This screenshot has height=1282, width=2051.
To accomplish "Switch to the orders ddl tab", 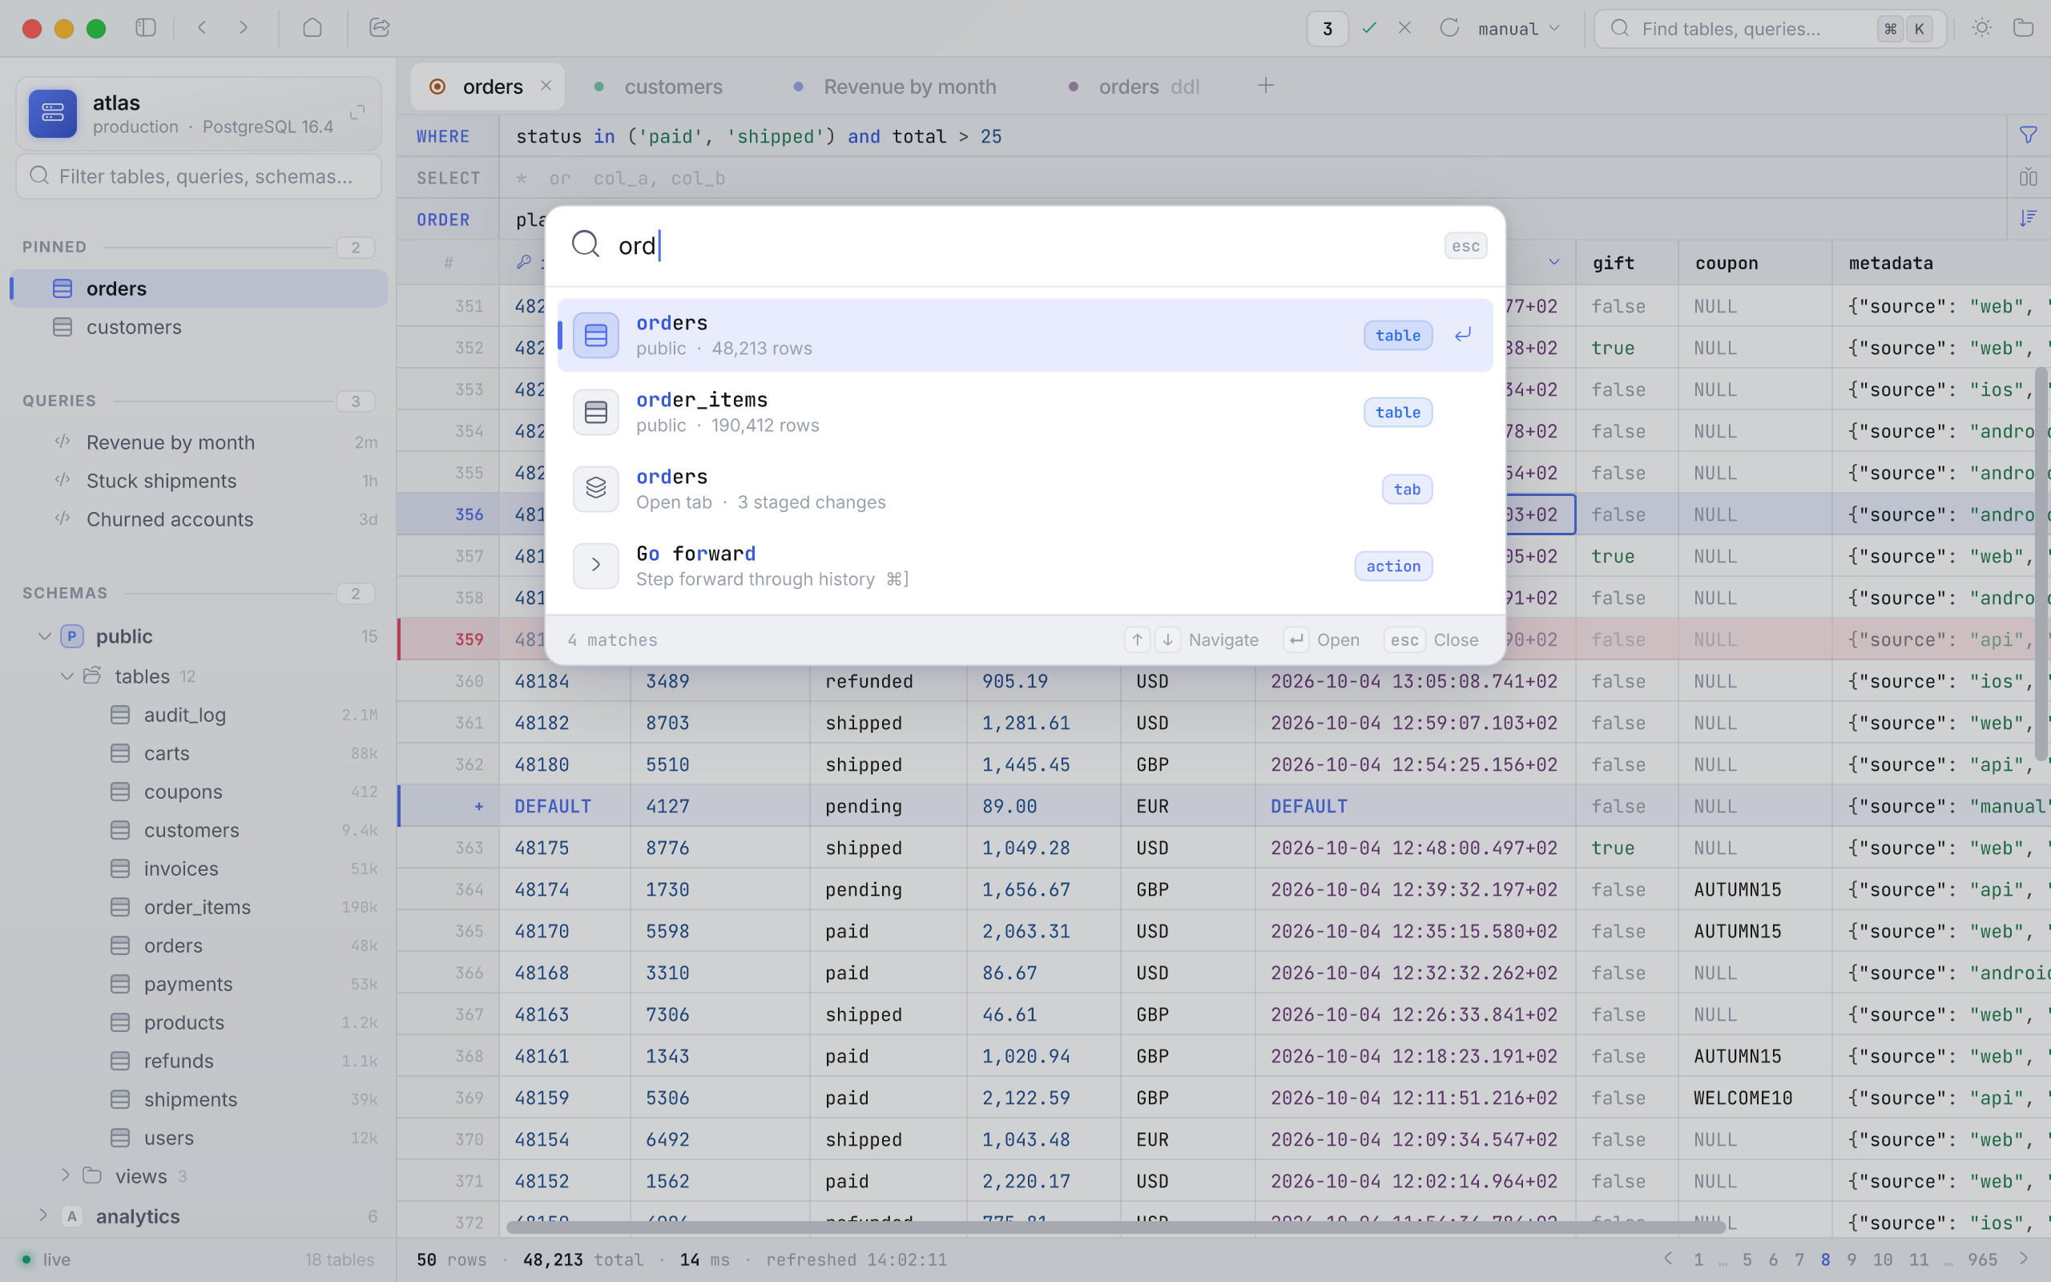I will coord(1137,87).
